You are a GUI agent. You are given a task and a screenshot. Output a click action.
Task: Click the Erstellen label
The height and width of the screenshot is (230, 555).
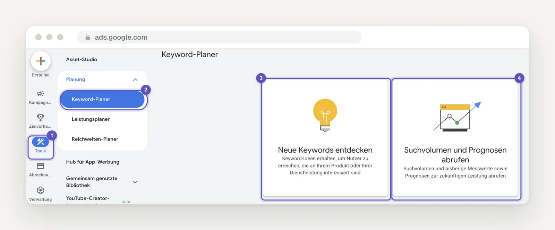[x=41, y=75]
